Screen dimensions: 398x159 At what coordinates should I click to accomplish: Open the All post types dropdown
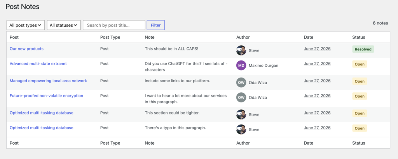[x=25, y=25]
